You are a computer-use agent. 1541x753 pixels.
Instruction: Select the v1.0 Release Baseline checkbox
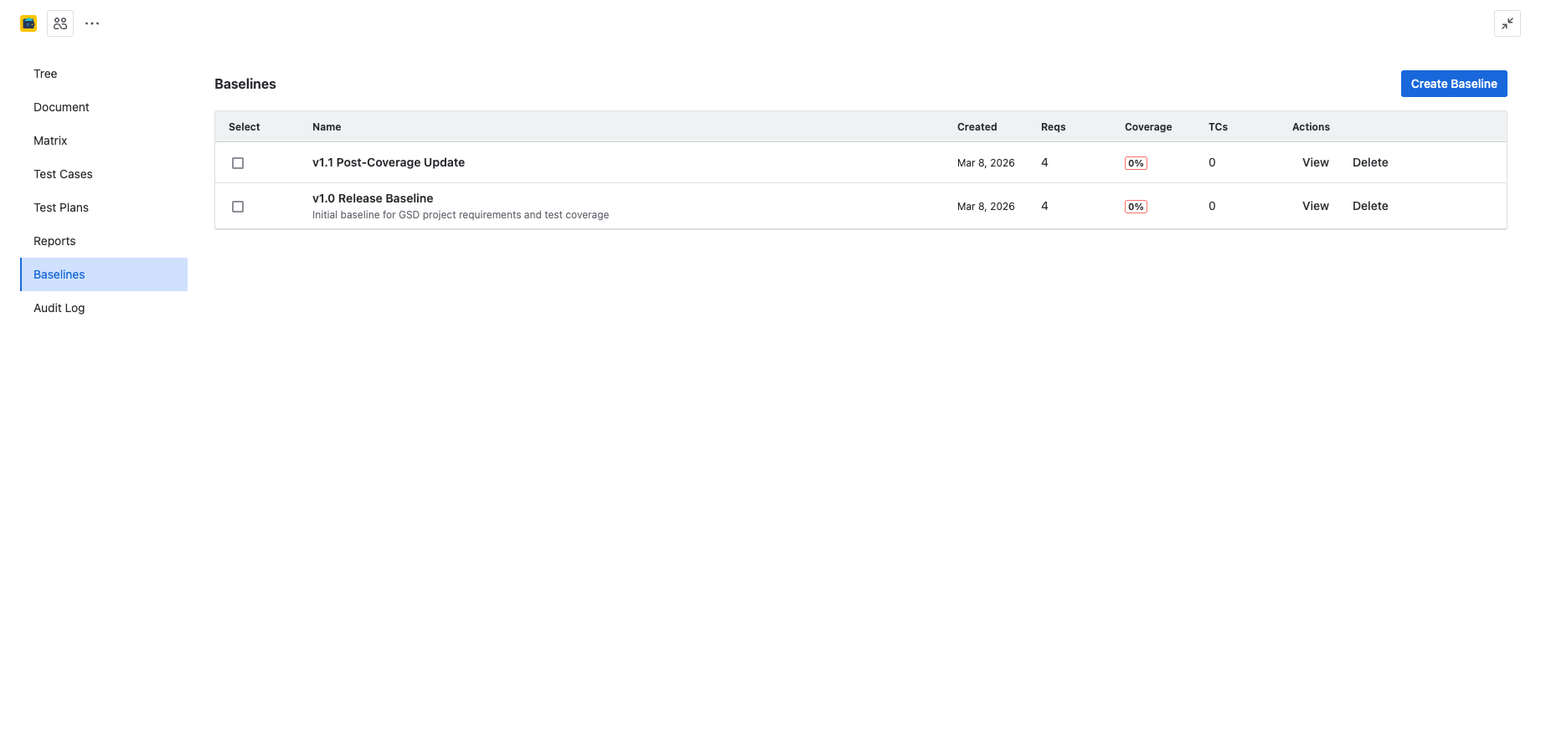(238, 207)
